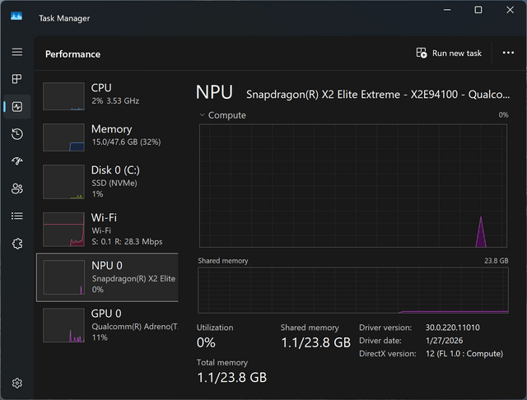This screenshot has height=400, width=527.
Task: Click the 15.0/47.6 GB (32%) memory text
Action: coord(126,142)
